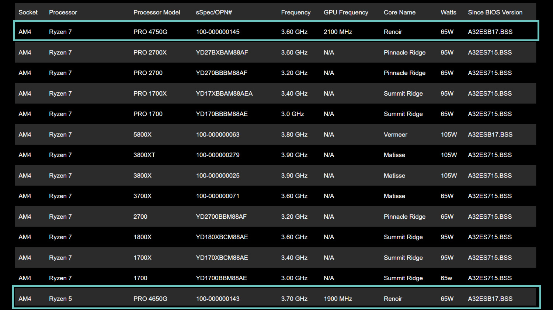Screen dimensions: 553x310
Task: Click BIOS version A32ESB17.BSS for the 5800X
Action: click(490, 134)
